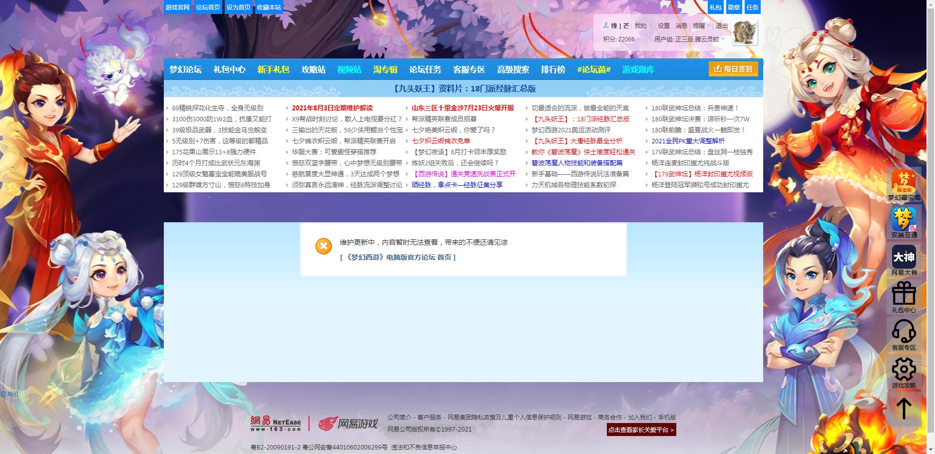Click the orange error X icon
The width and height of the screenshot is (935, 454).
[323, 246]
